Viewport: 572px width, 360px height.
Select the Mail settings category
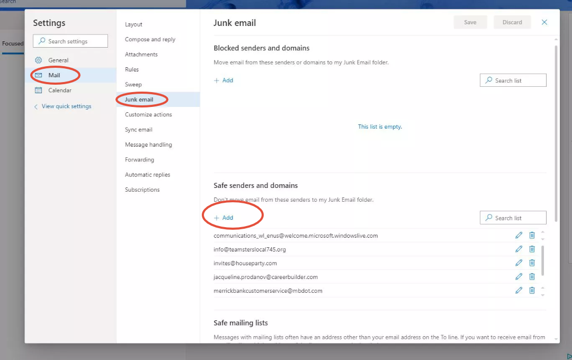(54, 75)
